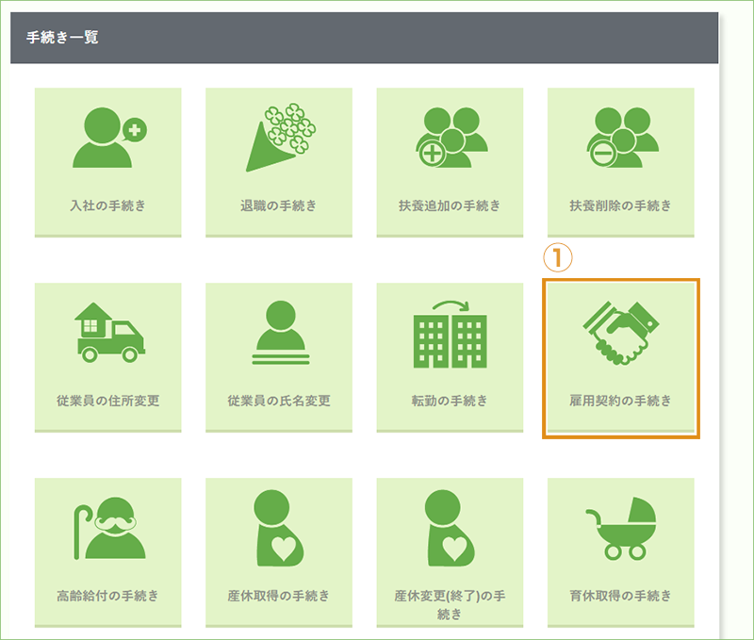Click the group-minus icon for 扶養削除の手続き

[x=623, y=138]
